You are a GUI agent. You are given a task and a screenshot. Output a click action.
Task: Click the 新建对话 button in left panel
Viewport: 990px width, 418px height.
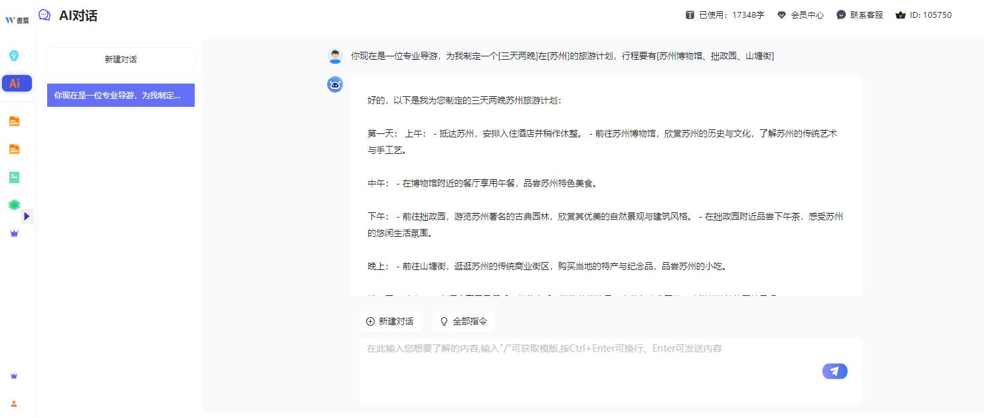[121, 60]
